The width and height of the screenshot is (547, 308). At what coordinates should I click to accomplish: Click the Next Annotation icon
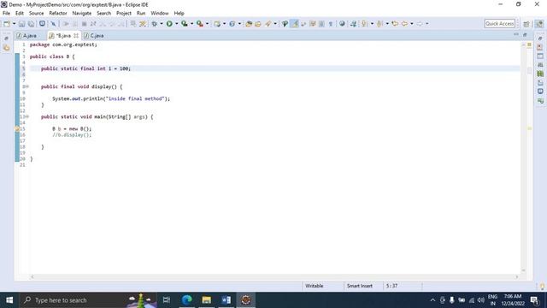click(x=365, y=24)
